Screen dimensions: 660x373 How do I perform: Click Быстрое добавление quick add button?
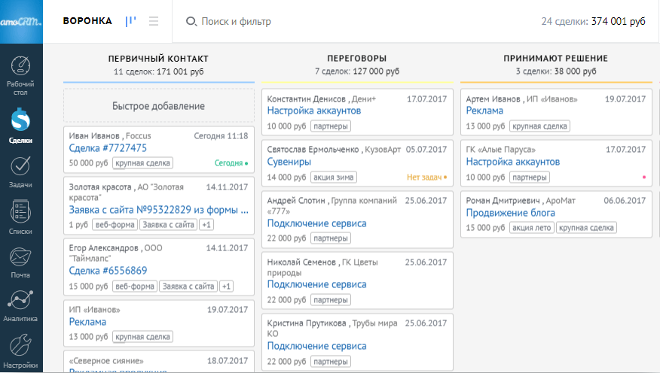(x=158, y=106)
